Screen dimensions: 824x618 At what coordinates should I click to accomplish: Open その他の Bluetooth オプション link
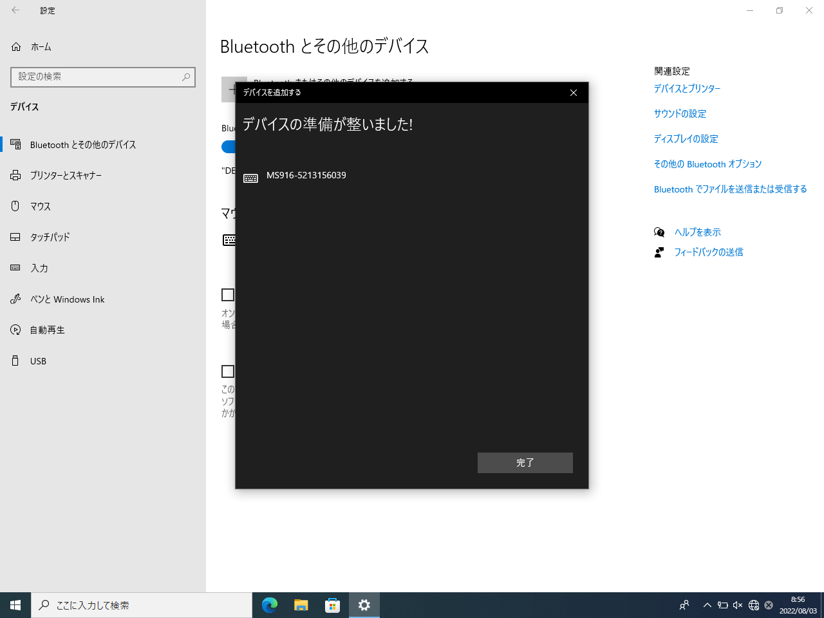(708, 164)
